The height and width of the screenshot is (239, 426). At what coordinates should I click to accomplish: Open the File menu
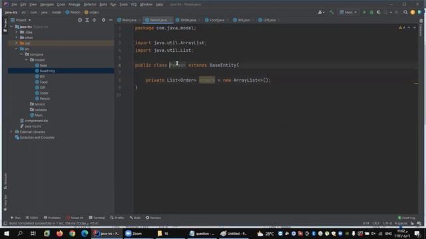[14, 5]
